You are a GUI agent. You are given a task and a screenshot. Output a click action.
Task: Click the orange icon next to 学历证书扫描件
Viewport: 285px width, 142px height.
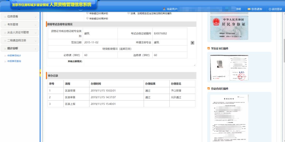pos(208,49)
